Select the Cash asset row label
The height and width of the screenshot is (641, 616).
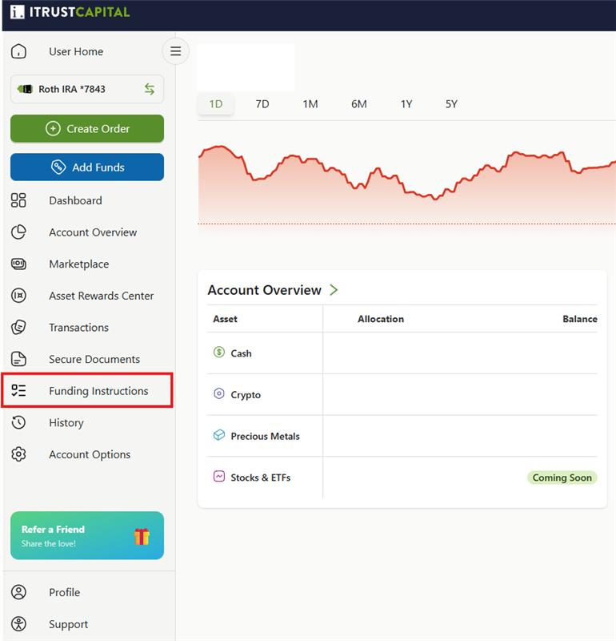pyautogui.click(x=241, y=353)
